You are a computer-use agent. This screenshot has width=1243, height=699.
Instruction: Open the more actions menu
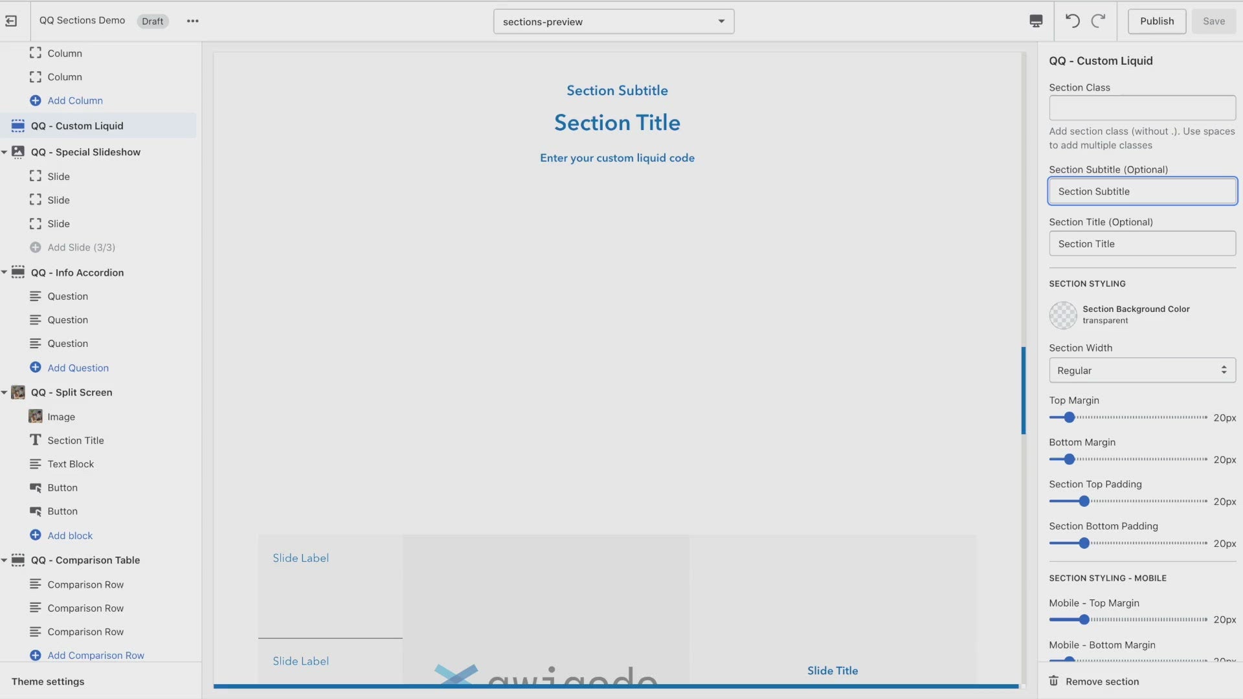pos(192,21)
